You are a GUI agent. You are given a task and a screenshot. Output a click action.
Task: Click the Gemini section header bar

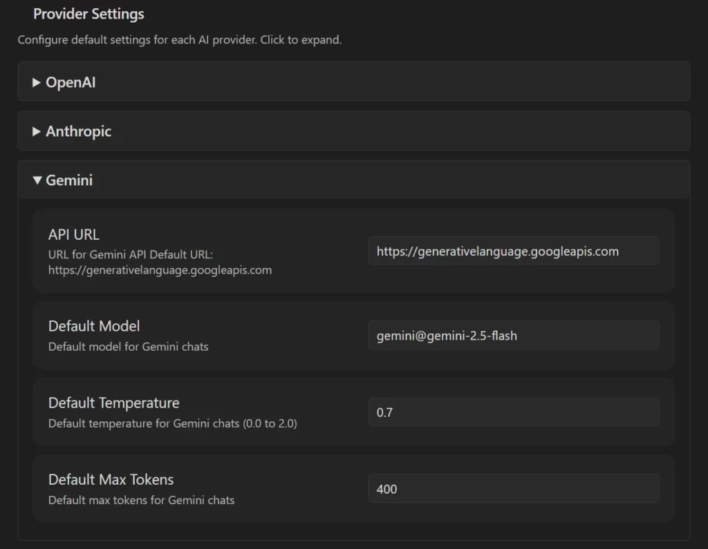point(354,180)
